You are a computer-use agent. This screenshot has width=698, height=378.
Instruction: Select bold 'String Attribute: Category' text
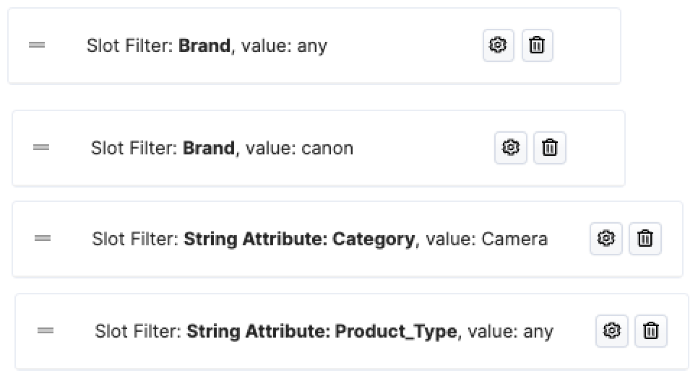tap(299, 239)
